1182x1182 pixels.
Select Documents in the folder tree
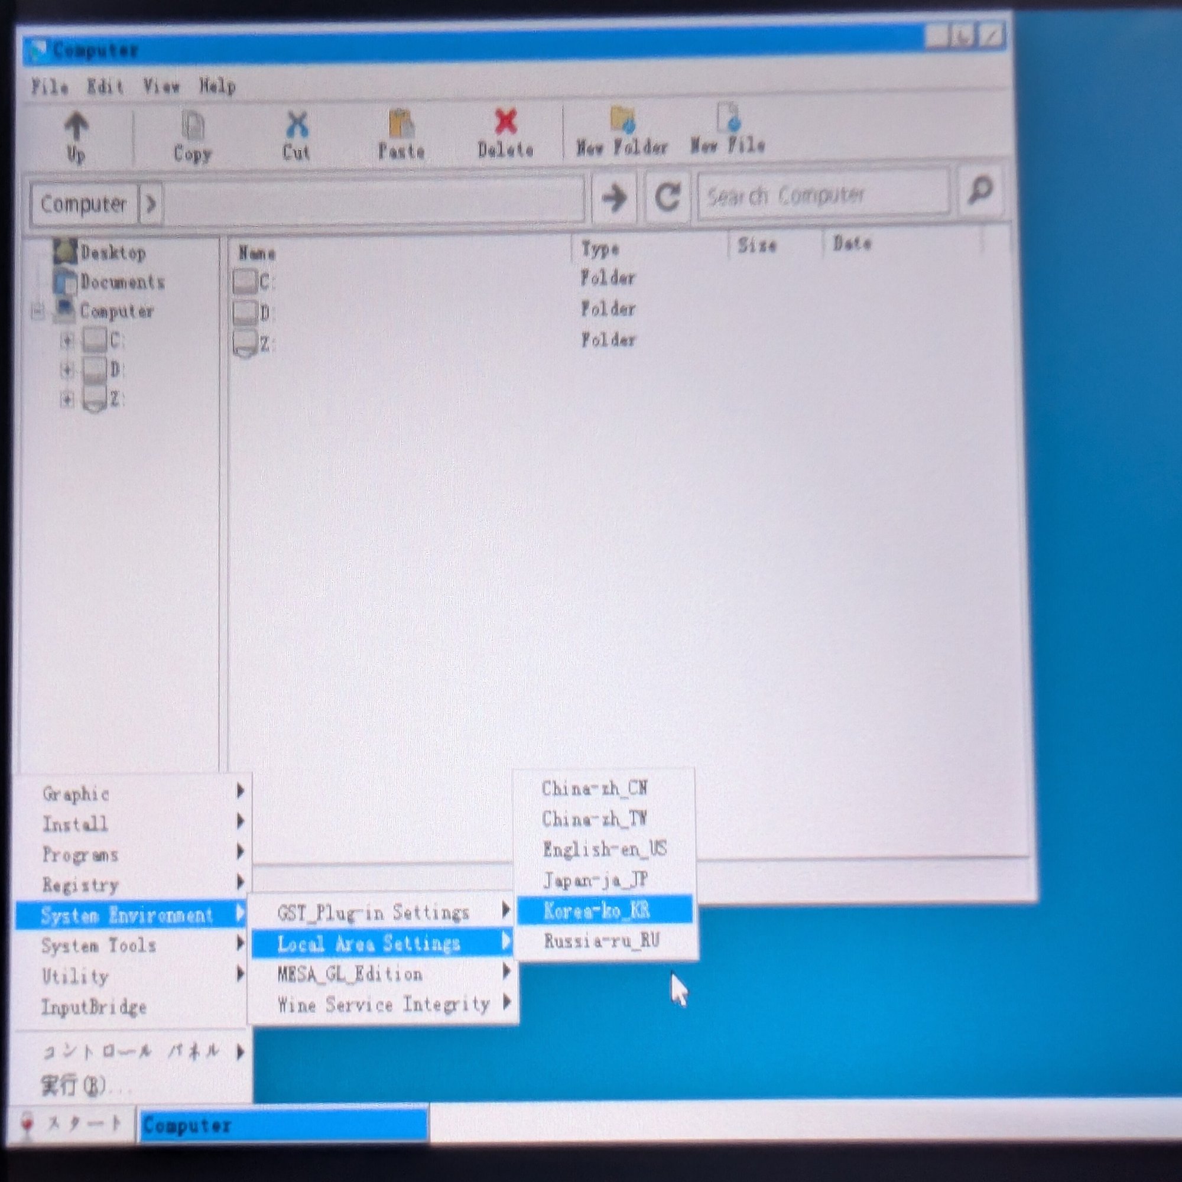pyautogui.click(x=122, y=281)
